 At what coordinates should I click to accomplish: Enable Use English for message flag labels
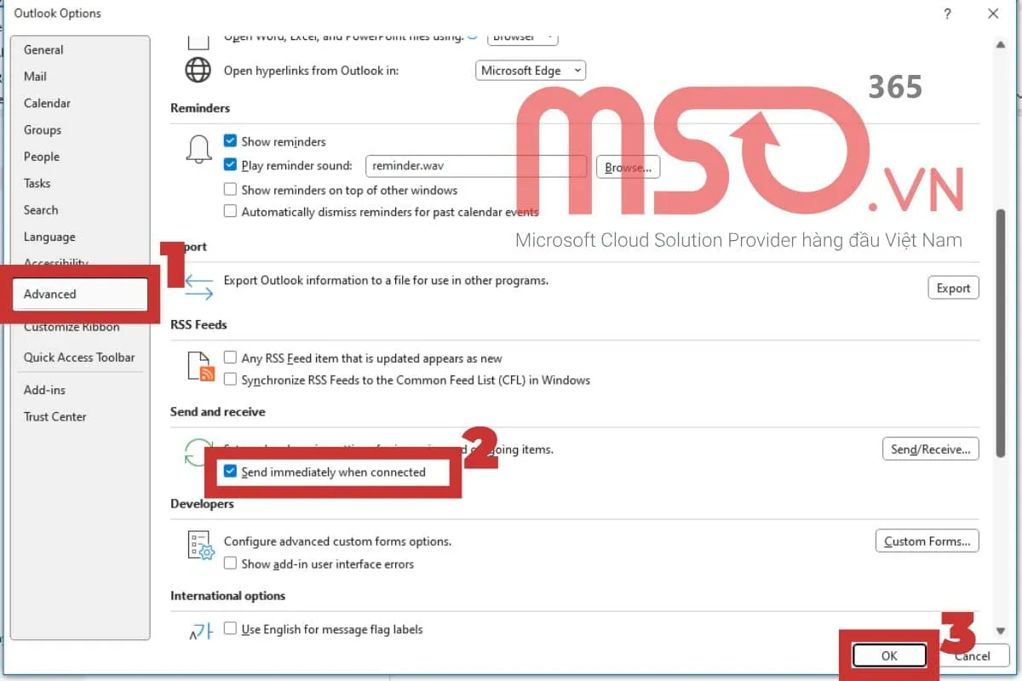coord(230,629)
